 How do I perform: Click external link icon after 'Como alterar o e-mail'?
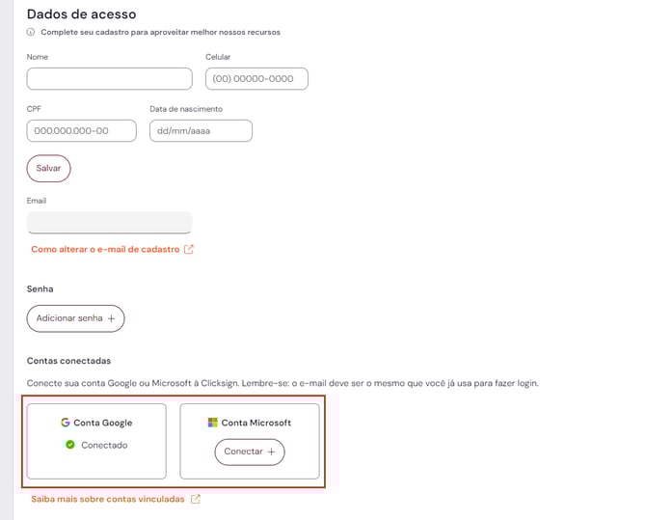click(x=189, y=249)
